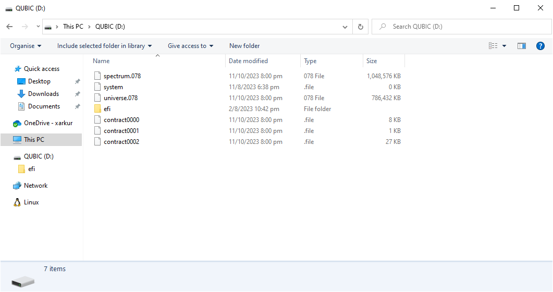
Task: Open Linux in the navigation pane
Action: (31, 202)
